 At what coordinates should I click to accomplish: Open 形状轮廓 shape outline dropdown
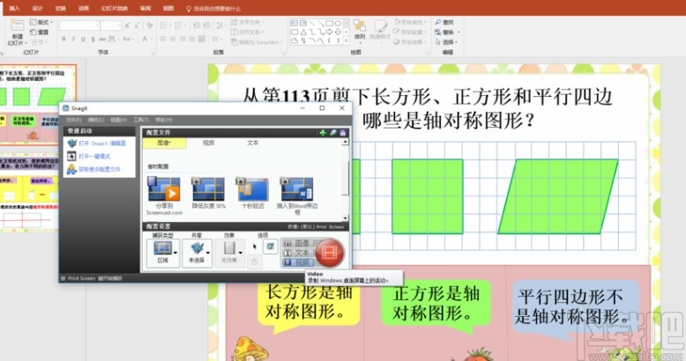click(x=409, y=32)
